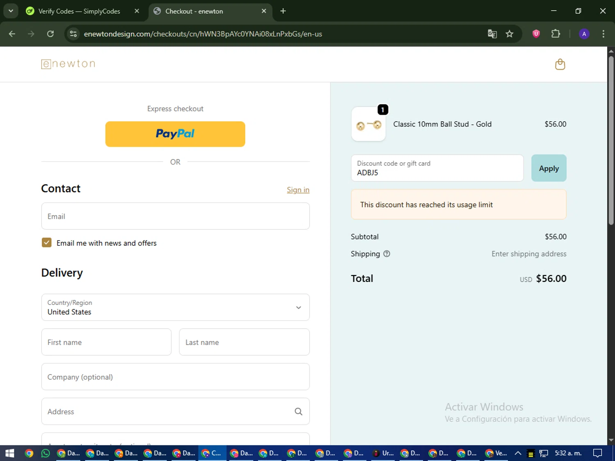Screen dimensions: 615x461
Task: Click the enewton logo
Action: coord(68,64)
